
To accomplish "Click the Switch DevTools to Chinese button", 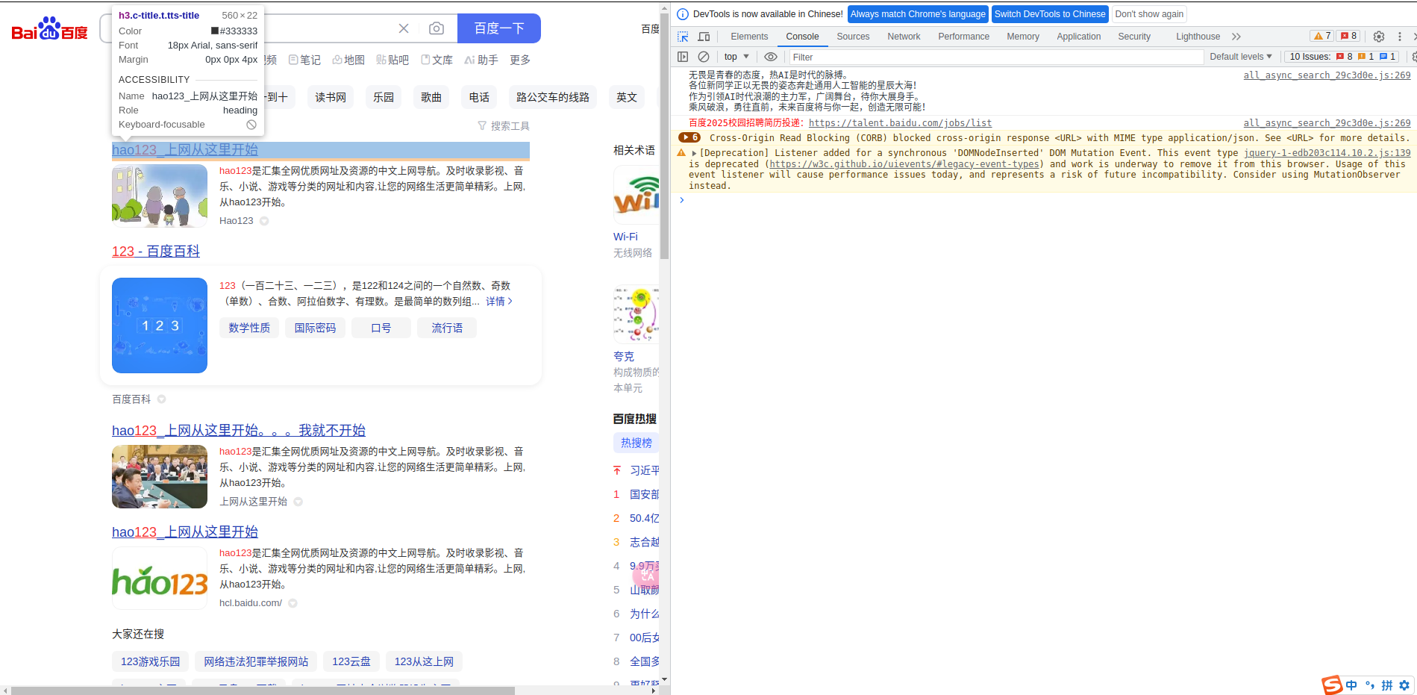I will (x=1050, y=13).
